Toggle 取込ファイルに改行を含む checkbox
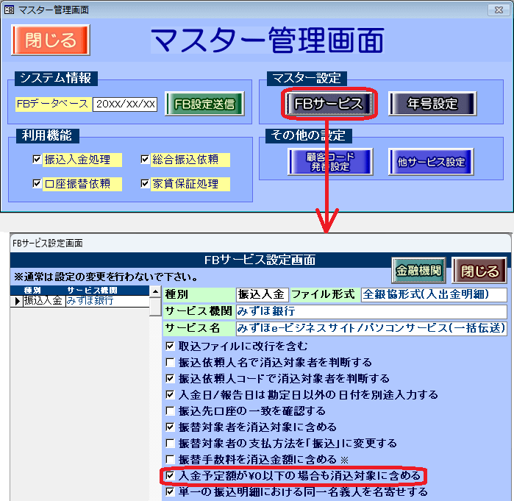This screenshot has width=514, height=501. (x=171, y=346)
